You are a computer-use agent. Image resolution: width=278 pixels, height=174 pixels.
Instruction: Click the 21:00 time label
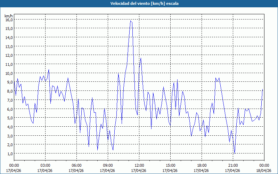(233, 165)
